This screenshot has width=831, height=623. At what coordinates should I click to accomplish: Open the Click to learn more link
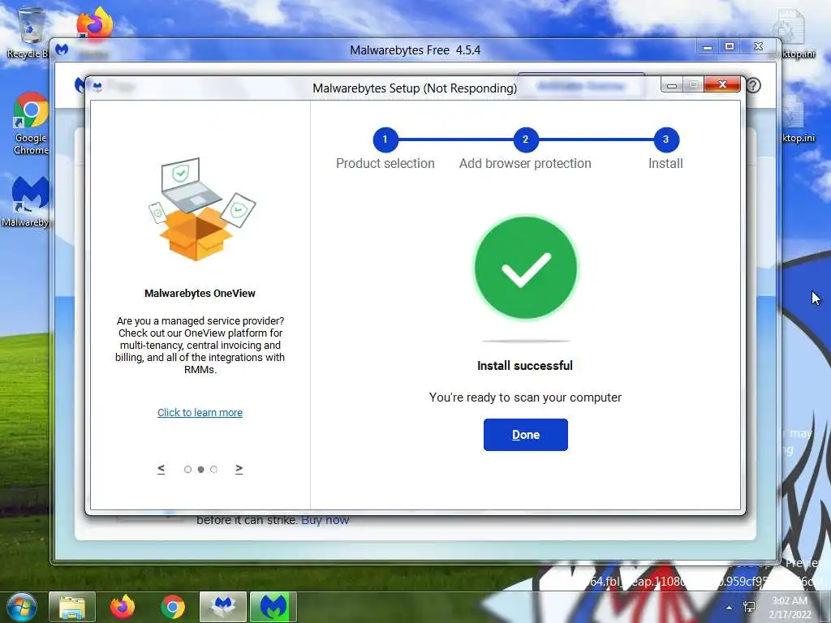coord(200,412)
